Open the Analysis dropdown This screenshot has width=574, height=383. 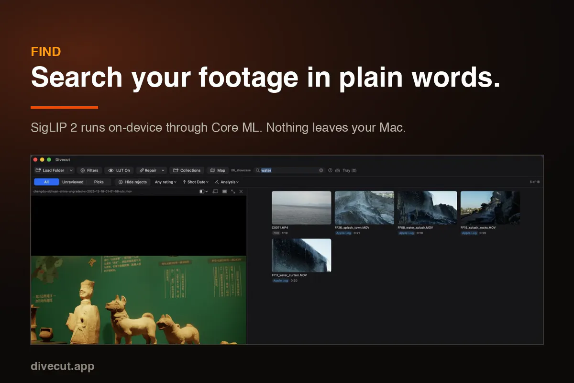pos(227,182)
